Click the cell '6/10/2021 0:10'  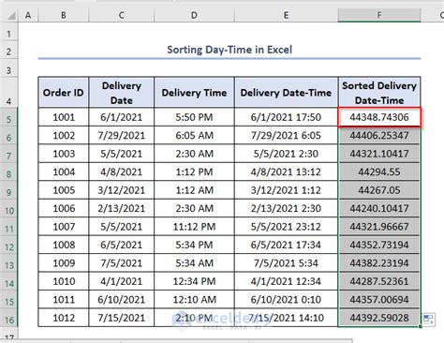click(286, 299)
